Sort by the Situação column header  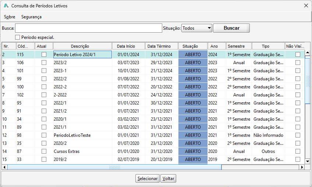click(x=193, y=46)
